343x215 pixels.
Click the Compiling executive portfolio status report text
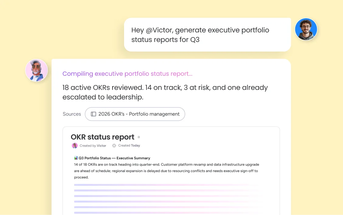(127, 74)
